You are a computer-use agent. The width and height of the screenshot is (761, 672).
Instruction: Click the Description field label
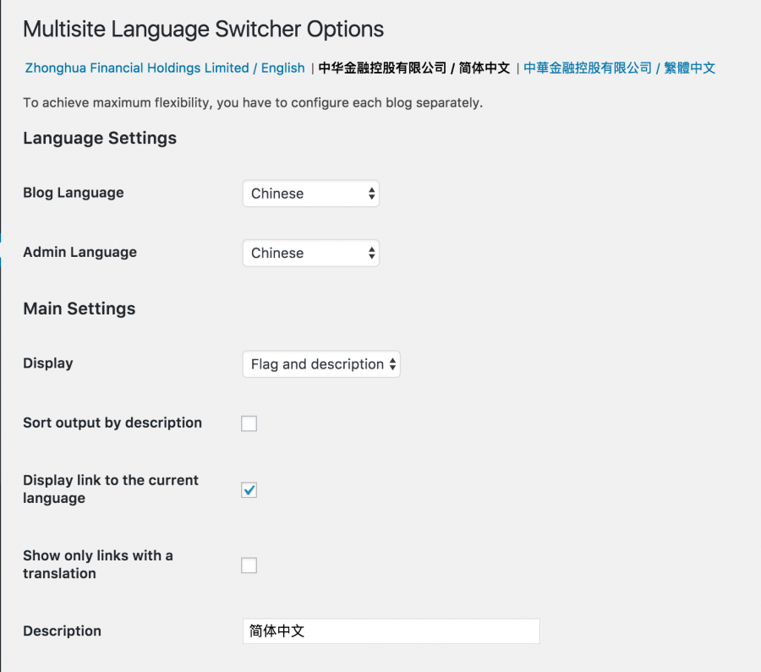[x=62, y=631]
